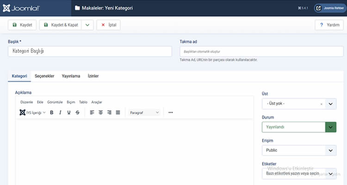
Task: Expand Kaydet & Kapat dropdown arrow
Action: pyautogui.click(x=87, y=25)
